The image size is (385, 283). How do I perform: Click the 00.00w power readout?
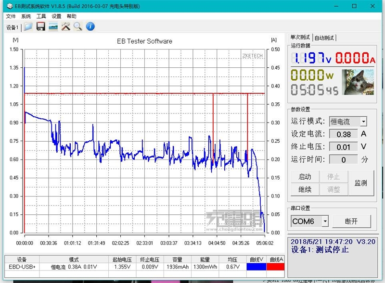click(x=312, y=75)
